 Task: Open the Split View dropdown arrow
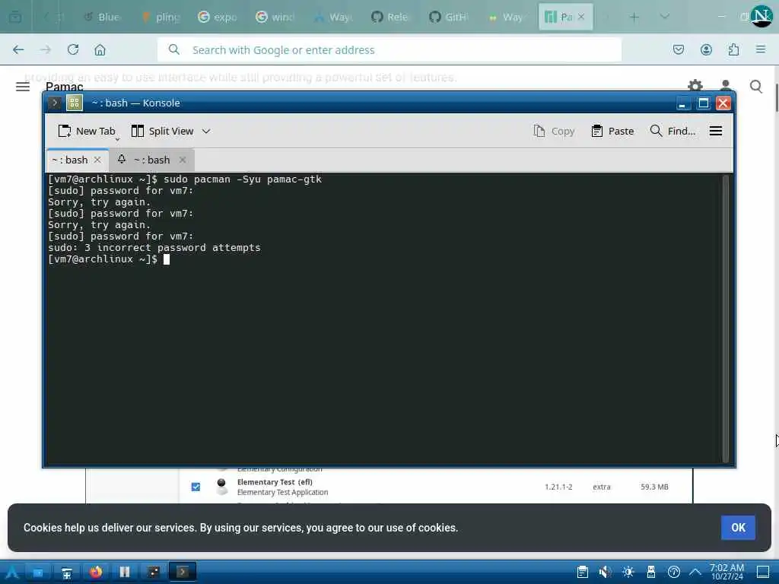[x=206, y=131]
